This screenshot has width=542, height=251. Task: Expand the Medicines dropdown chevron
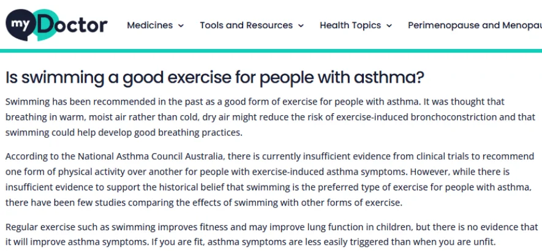point(181,26)
